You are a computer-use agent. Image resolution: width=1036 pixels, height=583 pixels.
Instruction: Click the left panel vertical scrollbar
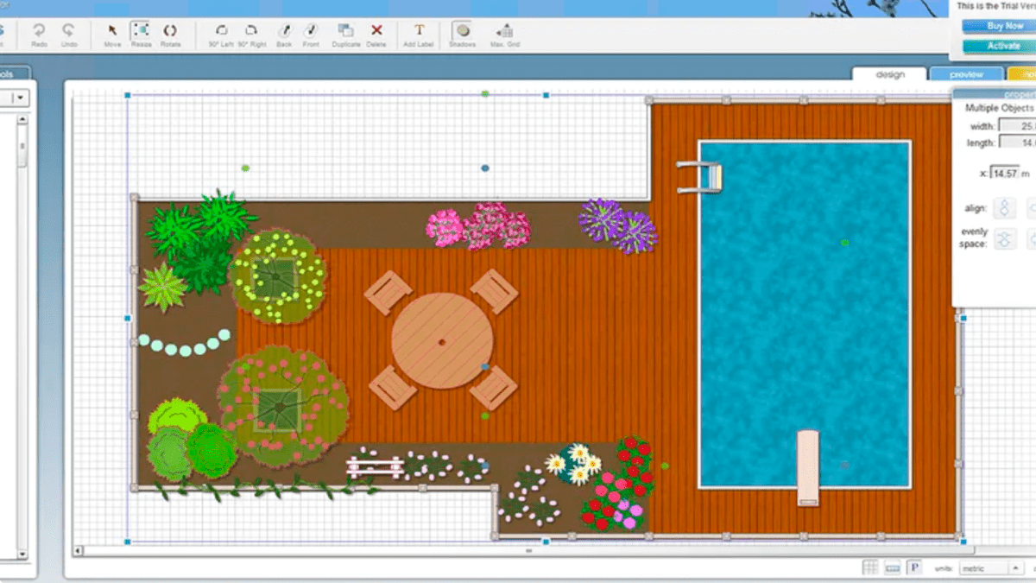click(x=22, y=337)
